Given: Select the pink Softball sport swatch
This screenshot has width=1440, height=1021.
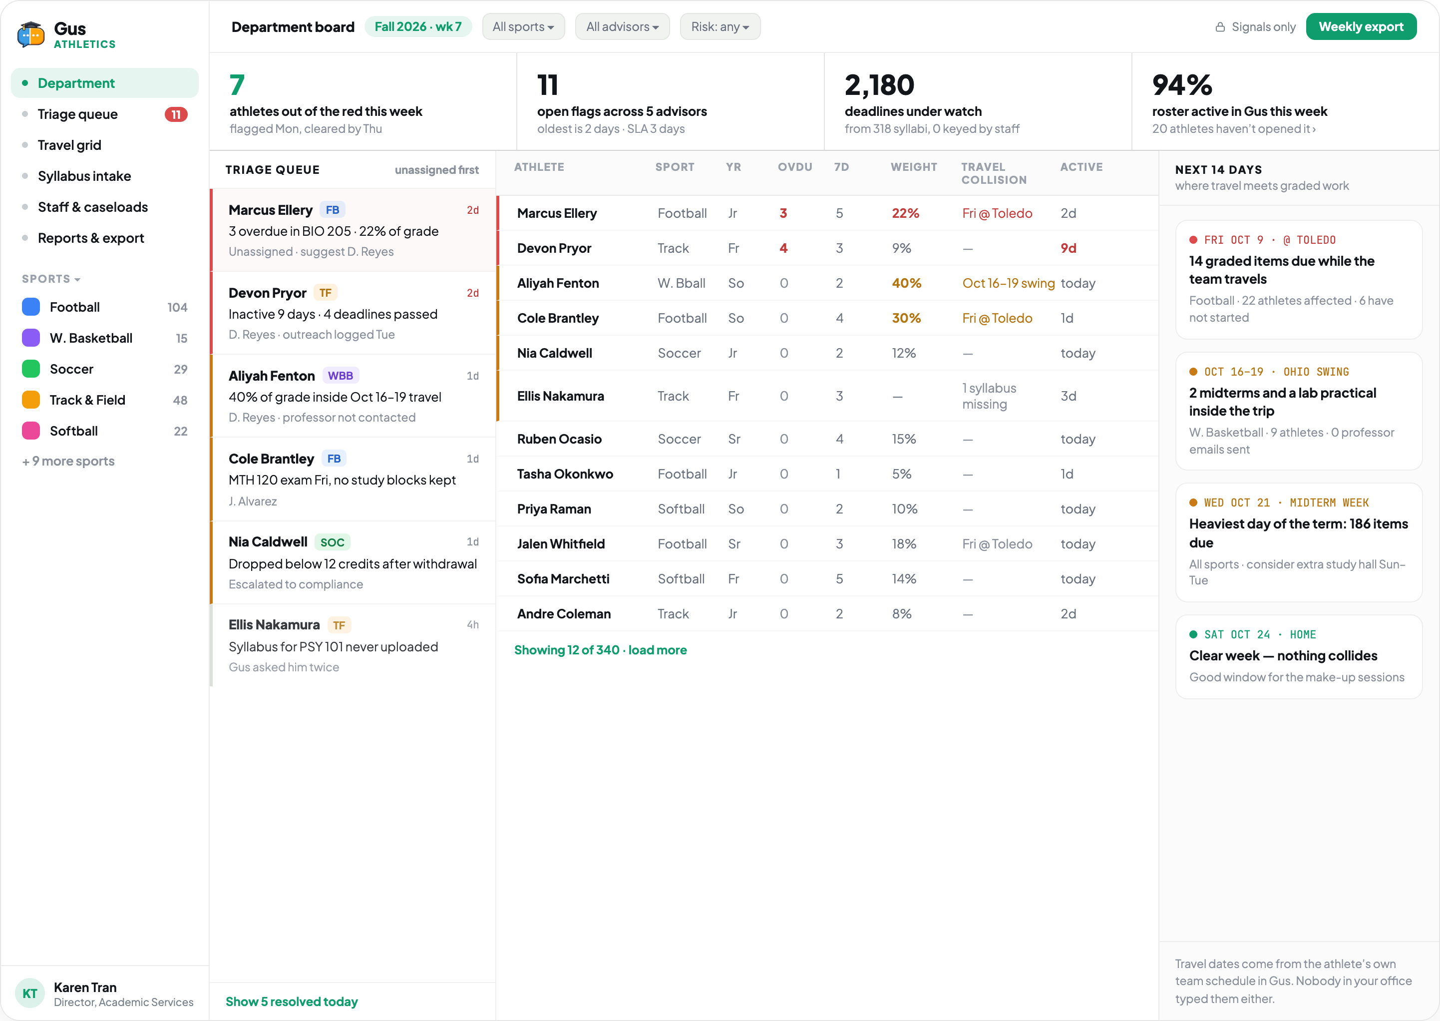Looking at the screenshot, I should [31, 431].
